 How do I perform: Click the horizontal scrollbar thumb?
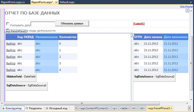(82, 103)
